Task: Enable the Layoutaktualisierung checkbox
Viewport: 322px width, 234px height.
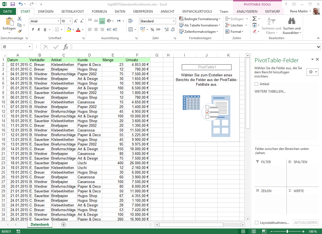Action: pyautogui.click(x=256, y=223)
